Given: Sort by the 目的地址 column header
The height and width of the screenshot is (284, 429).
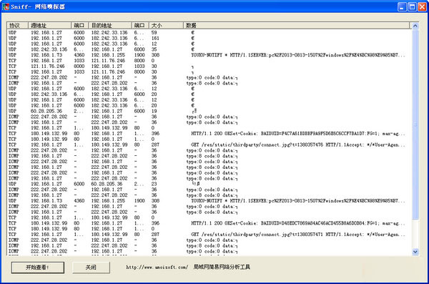Looking at the screenshot, I should pos(110,26).
